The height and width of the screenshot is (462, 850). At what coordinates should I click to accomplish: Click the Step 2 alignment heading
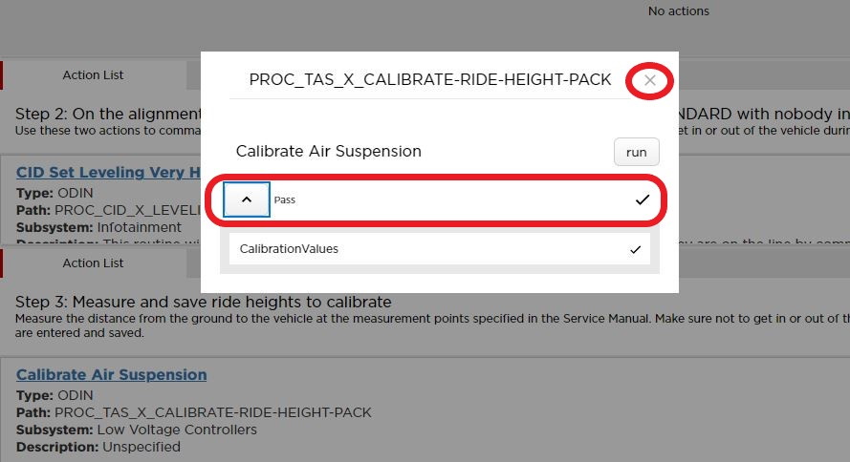pyautogui.click(x=107, y=114)
